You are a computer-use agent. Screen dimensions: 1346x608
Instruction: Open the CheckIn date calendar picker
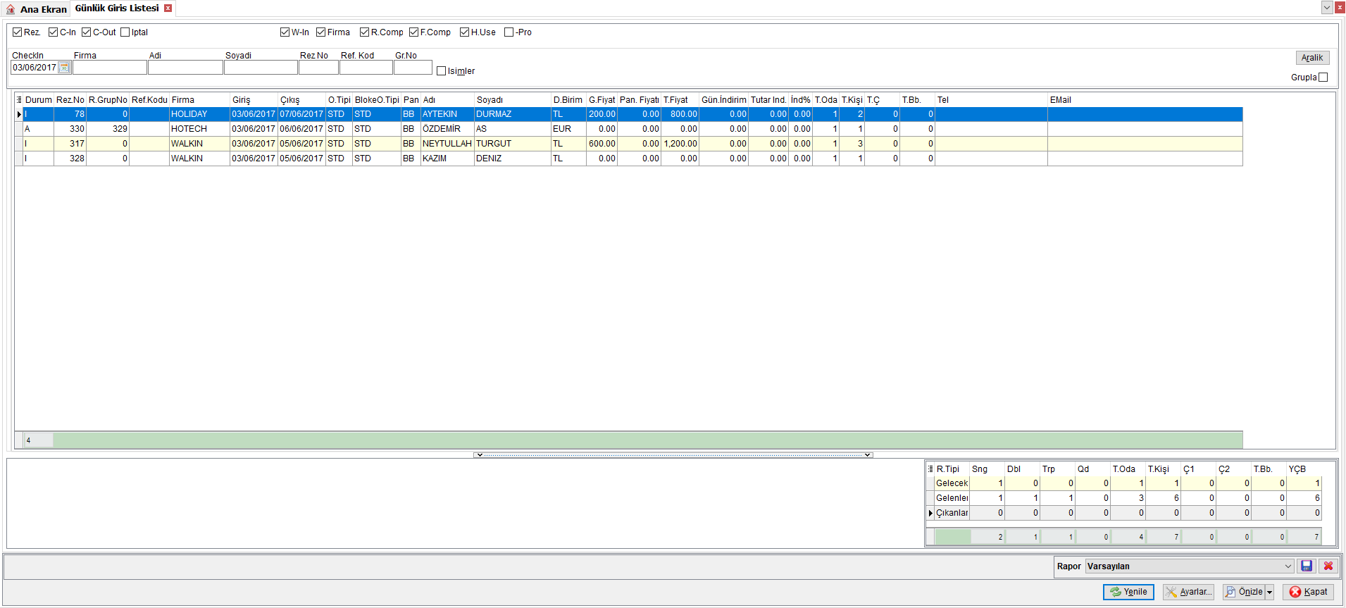pos(64,68)
